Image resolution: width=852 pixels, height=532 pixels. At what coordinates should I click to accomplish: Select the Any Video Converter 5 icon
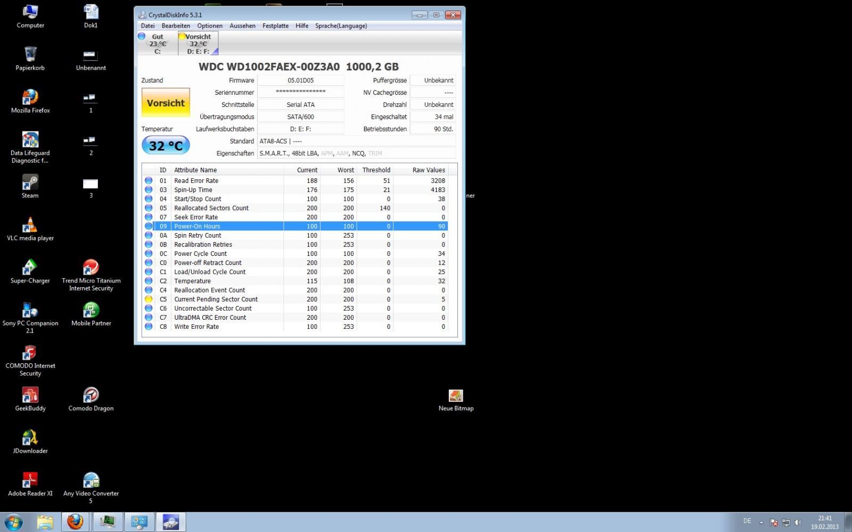(x=91, y=488)
